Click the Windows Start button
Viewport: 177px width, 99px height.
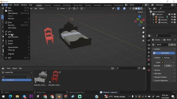(x=3, y=97)
